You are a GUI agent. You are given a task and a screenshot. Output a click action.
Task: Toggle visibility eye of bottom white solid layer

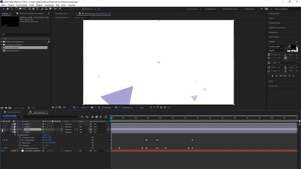pos(2,151)
